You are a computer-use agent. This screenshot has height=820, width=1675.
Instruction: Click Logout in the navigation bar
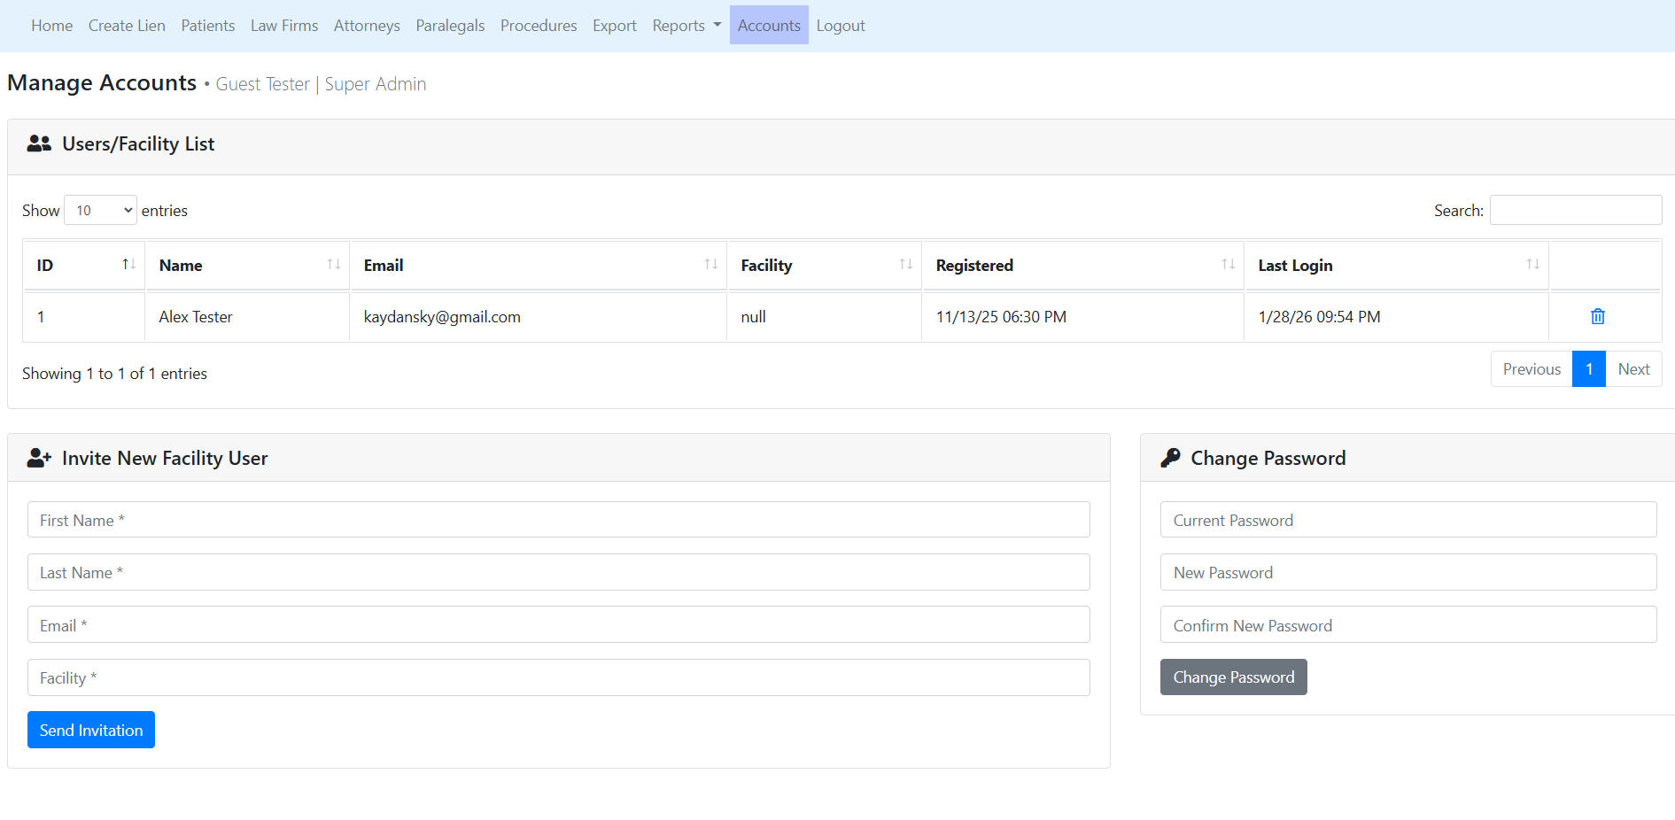pyautogui.click(x=840, y=25)
